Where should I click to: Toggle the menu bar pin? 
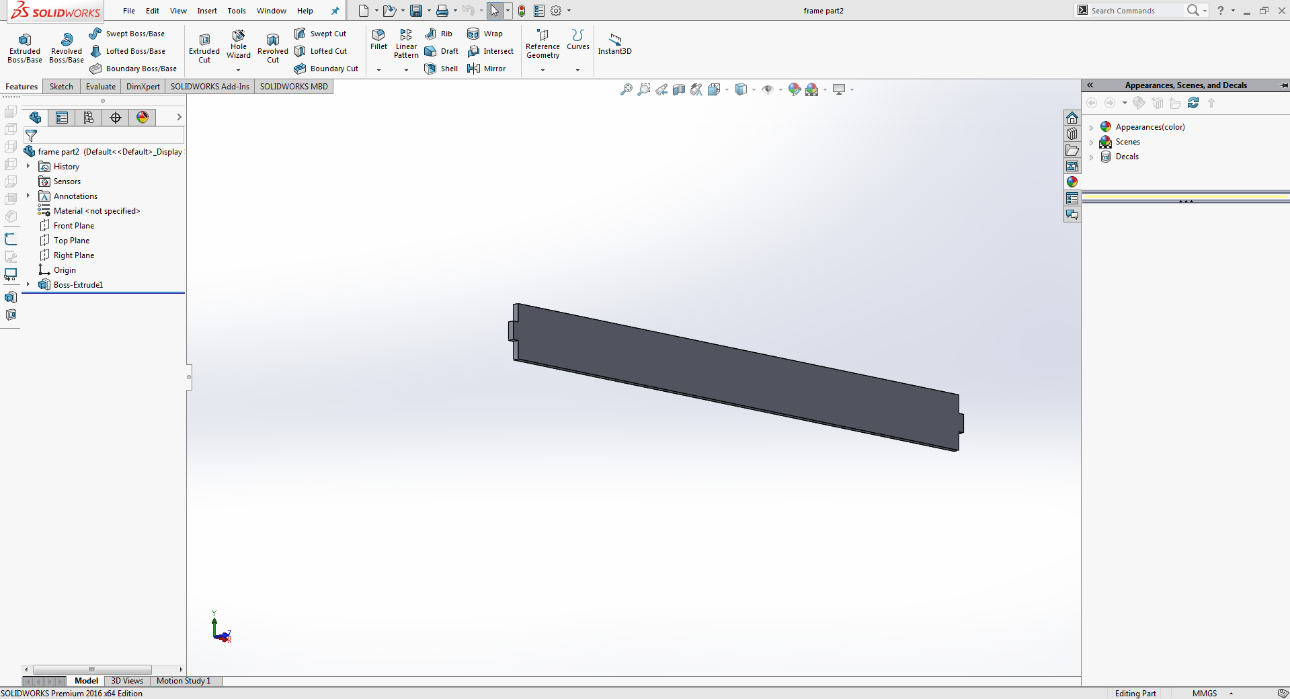[x=335, y=11]
